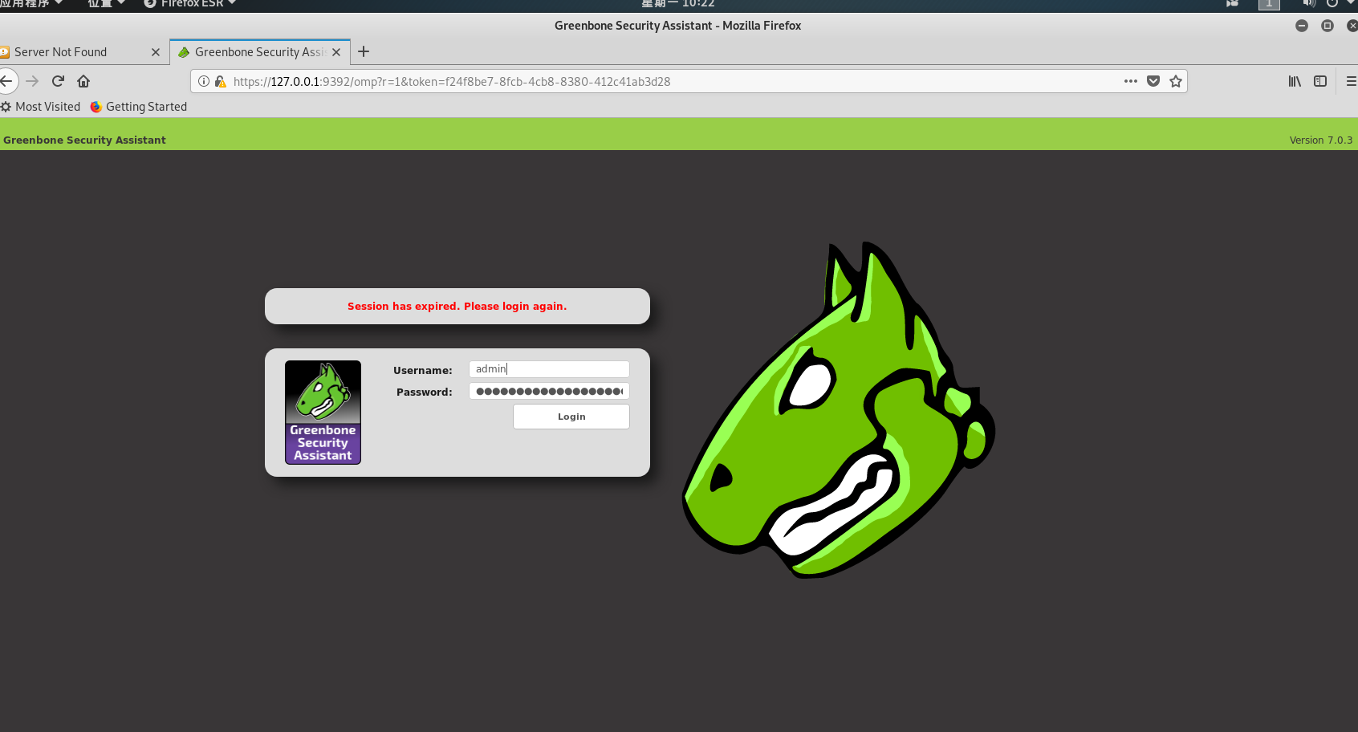Focus the Username input field
The width and height of the screenshot is (1358, 732).
[x=549, y=369]
